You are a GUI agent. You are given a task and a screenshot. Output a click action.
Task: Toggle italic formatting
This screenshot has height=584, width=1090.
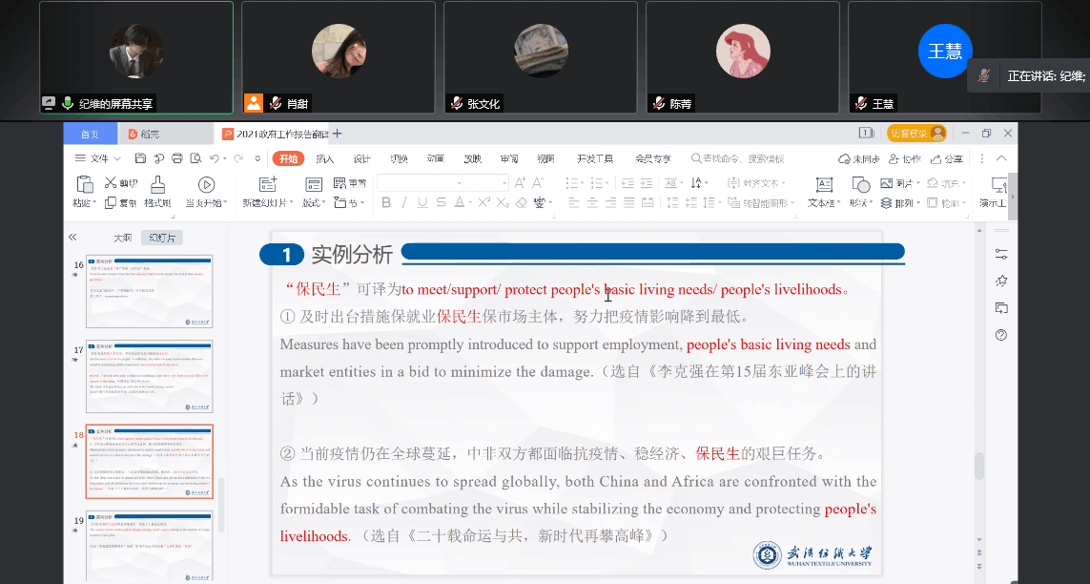coord(404,202)
